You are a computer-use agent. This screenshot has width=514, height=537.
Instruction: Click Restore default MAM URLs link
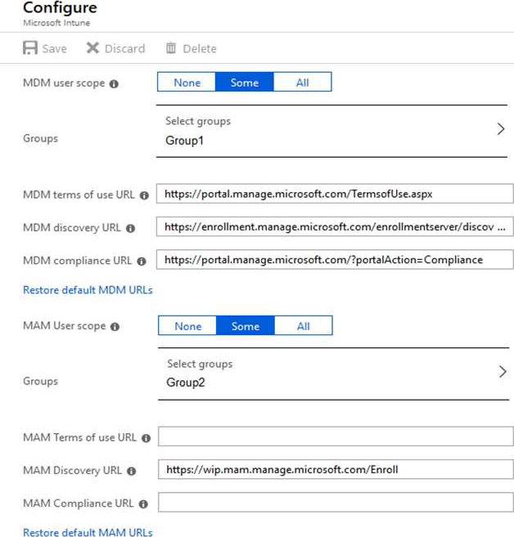88,533
